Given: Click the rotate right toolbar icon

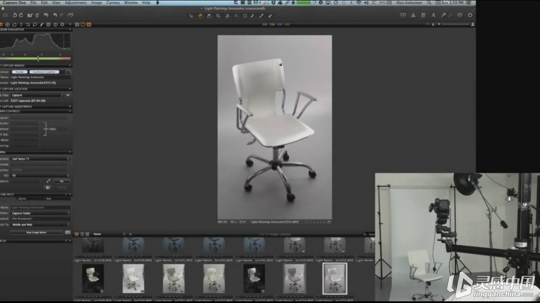Looking at the screenshot, I should pos(22,15).
